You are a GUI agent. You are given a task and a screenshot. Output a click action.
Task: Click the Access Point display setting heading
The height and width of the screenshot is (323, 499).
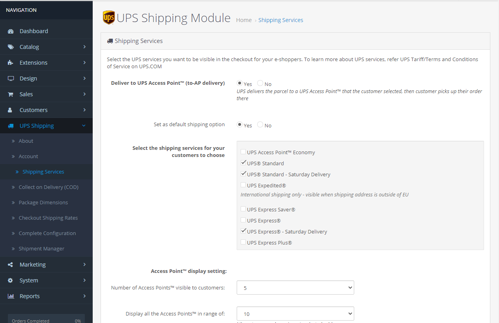(x=189, y=271)
